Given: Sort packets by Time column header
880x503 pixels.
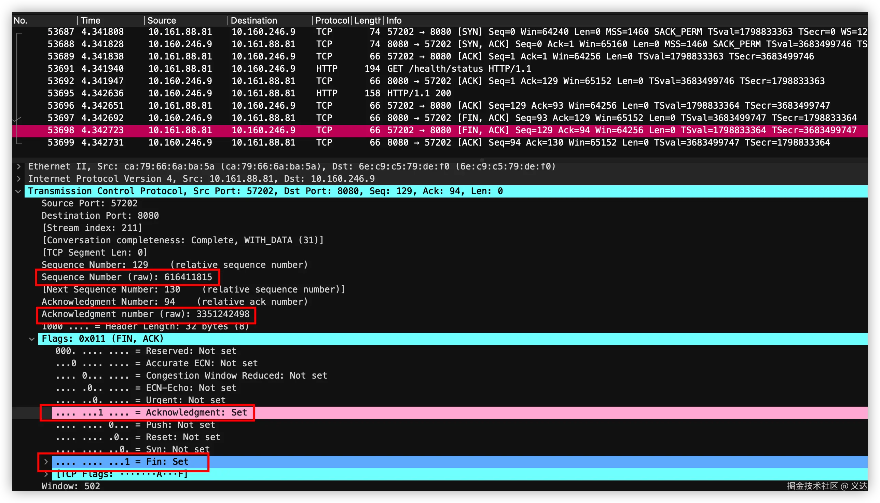Looking at the screenshot, I should 91,21.
